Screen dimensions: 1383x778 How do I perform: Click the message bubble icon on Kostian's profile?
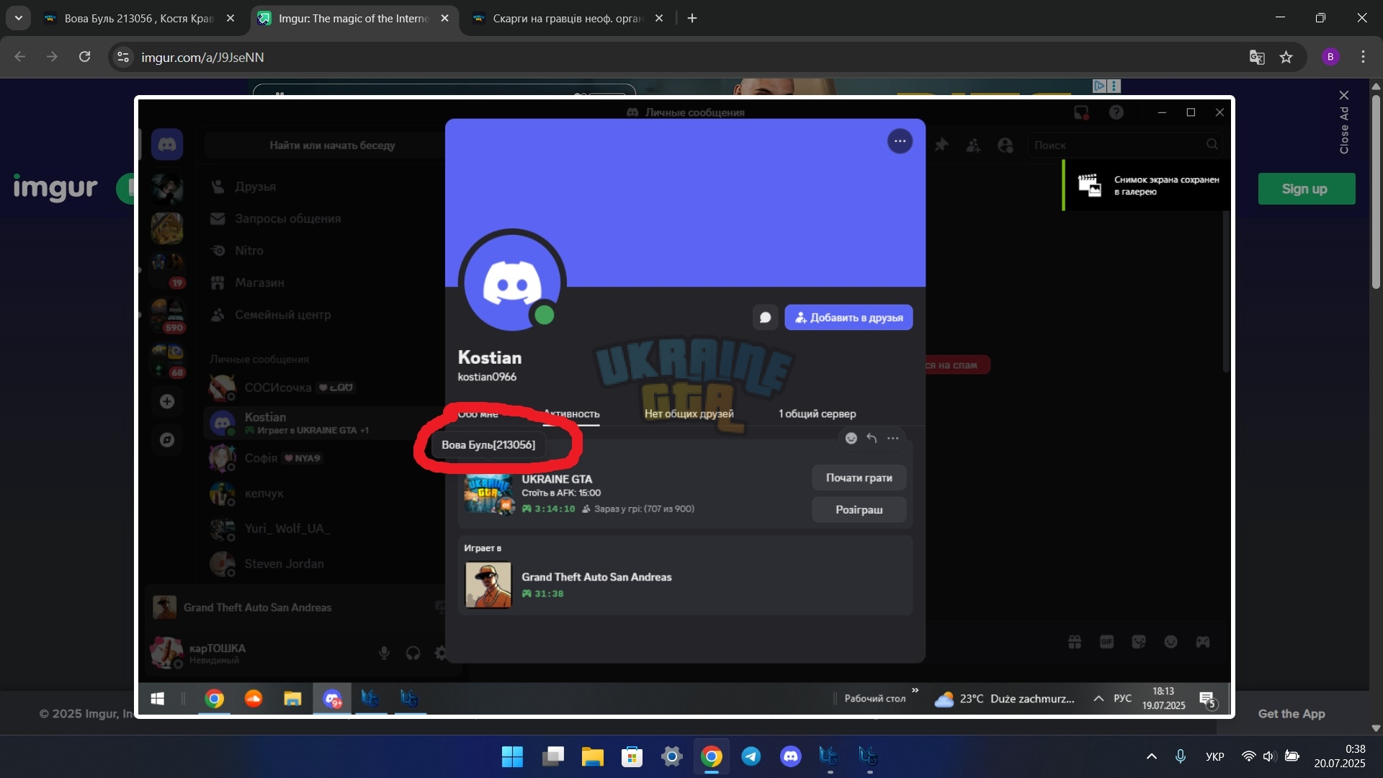(765, 318)
